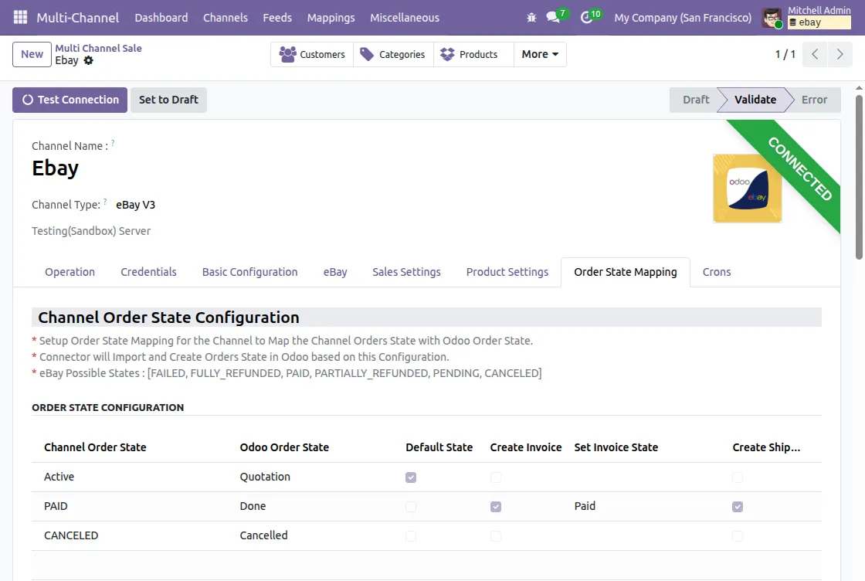Click the Done cell in PAID row
The height and width of the screenshot is (581, 865).
pyautogui.click(x=253, y=506)
